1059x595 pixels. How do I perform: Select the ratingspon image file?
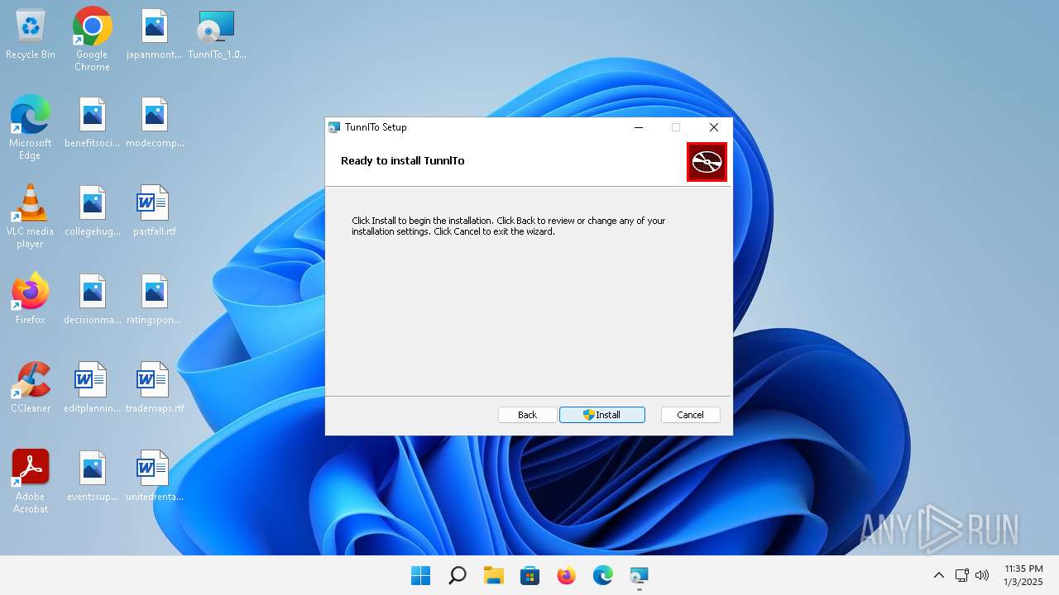[x=155, y=300]
